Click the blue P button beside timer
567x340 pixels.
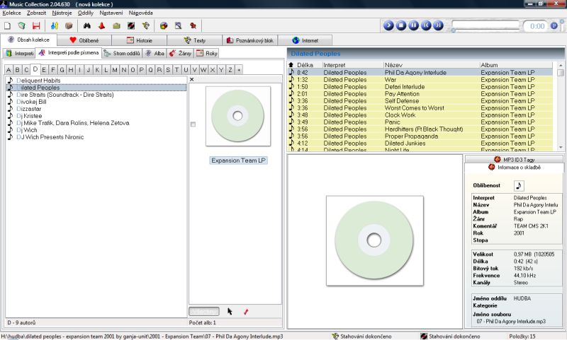pyautogui.click(x=554, y=26)
